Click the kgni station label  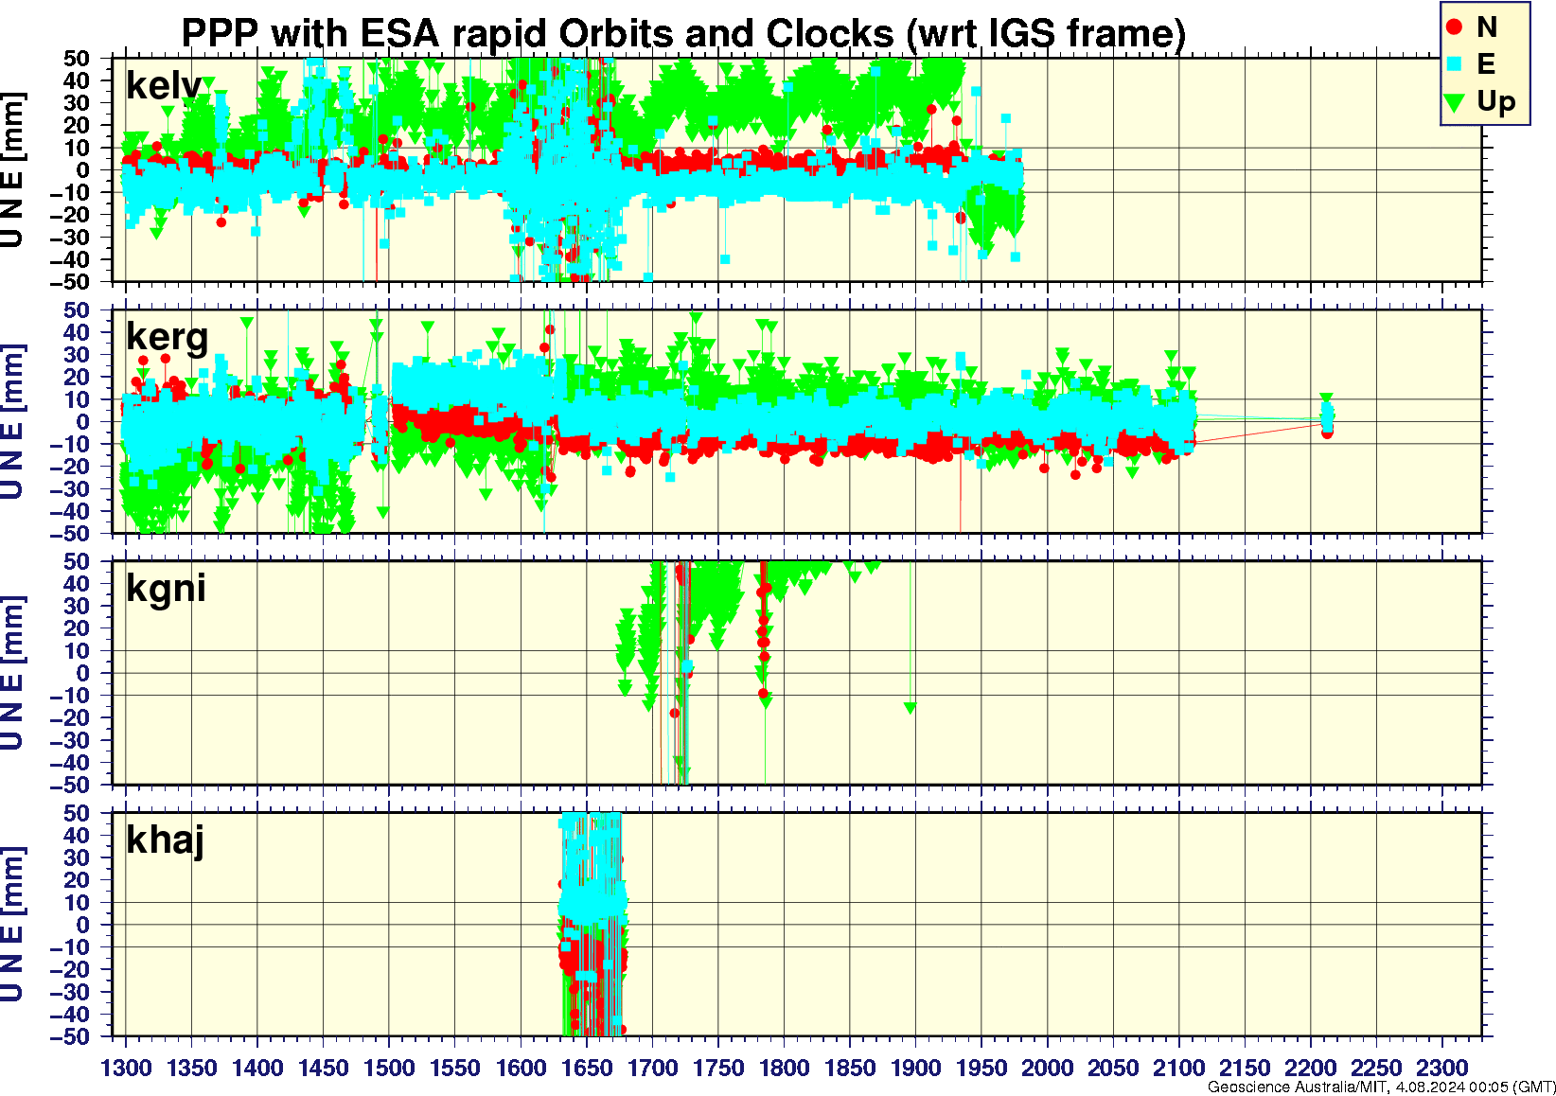tap(166, 590)
